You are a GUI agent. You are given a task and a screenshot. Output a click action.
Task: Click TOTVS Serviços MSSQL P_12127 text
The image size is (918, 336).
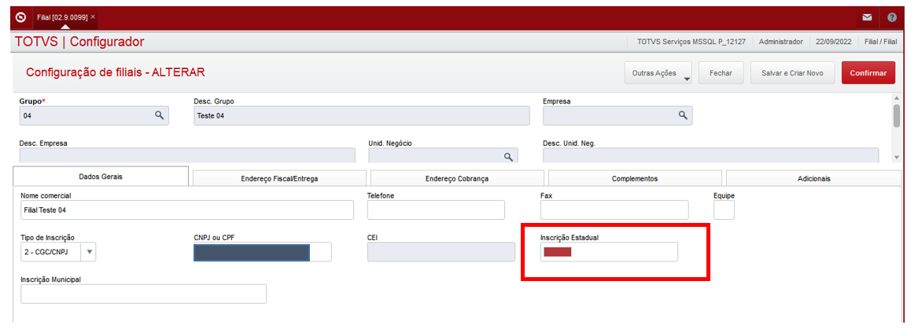[691, 42]
